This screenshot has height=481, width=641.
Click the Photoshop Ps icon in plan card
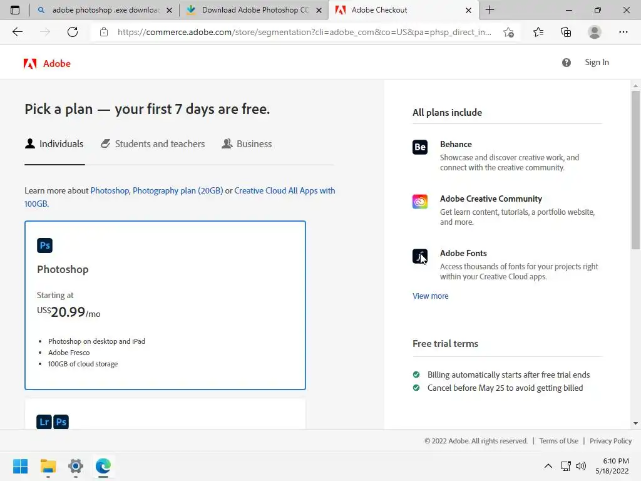click(44, 246)
